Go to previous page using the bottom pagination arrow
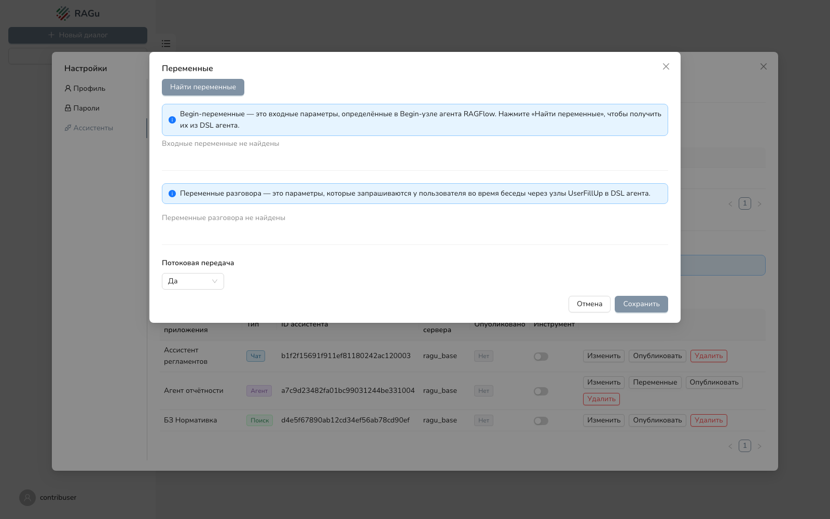The height and width of the screenshot is (519, 830). [730, 446]
